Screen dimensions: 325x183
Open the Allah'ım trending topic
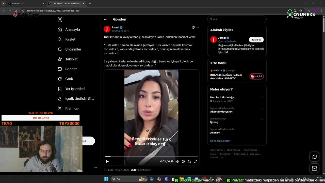tap(215, 133)
